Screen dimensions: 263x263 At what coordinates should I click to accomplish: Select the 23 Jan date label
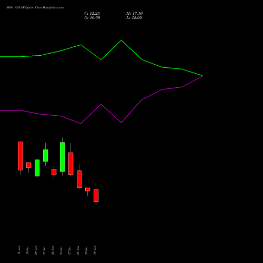point(61,250)
